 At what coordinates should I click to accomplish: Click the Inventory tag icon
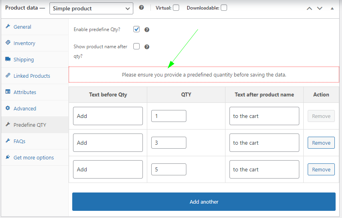point(8,43)
